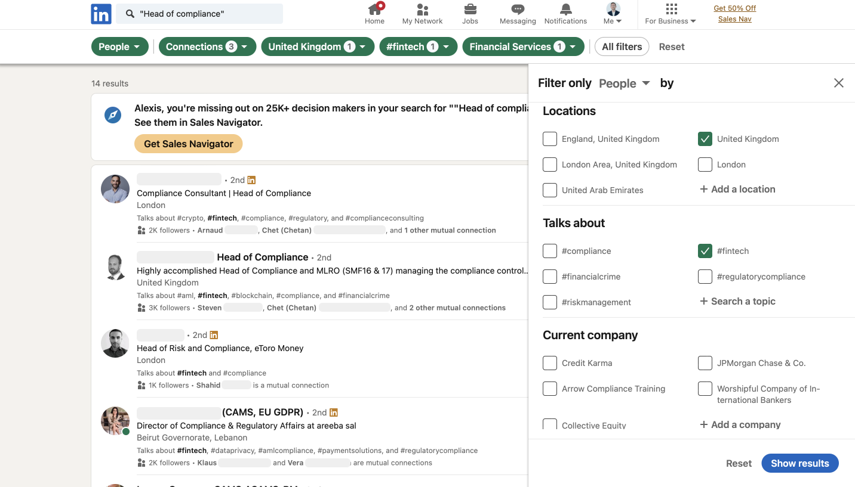
Task: Check the #regulatorycompliance topic box
Action: pos(705,277)
